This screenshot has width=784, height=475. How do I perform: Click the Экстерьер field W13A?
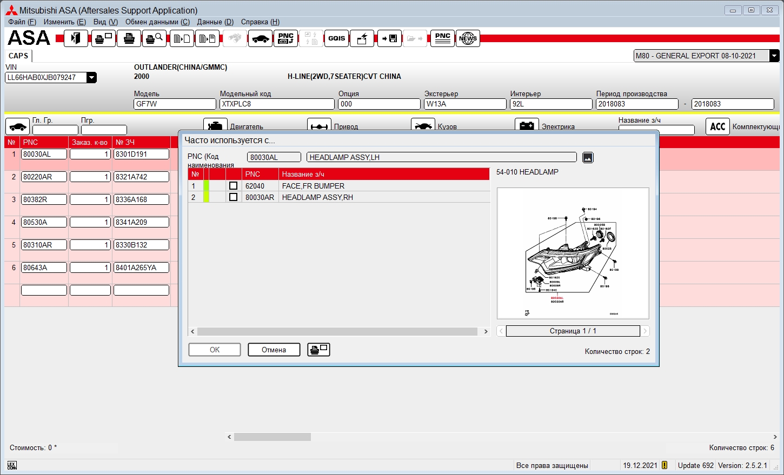[465, 104]
